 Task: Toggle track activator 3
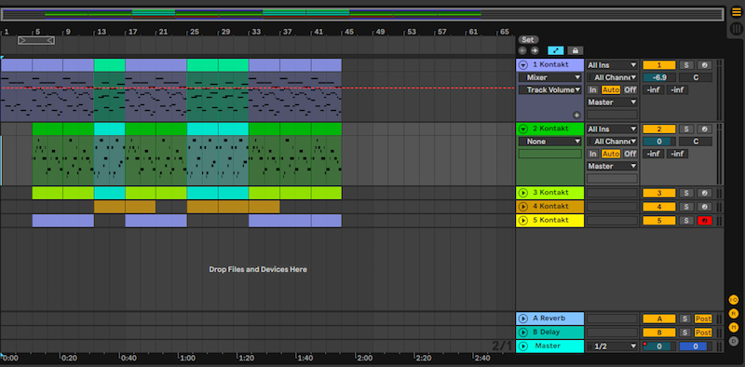coord(659,193)
